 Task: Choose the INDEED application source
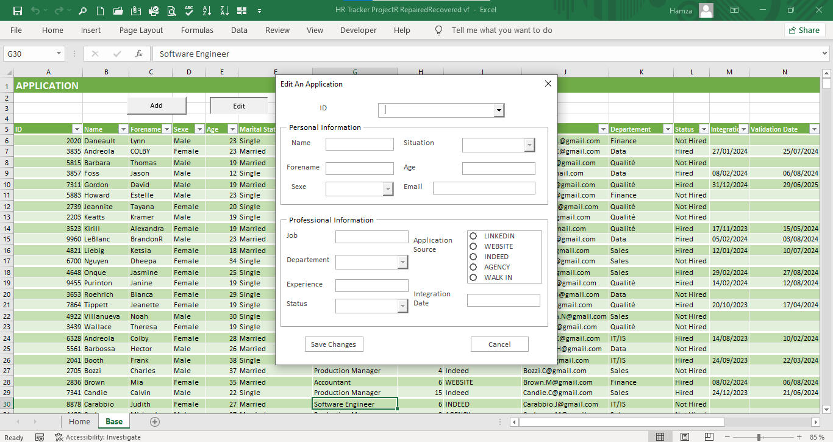(x=473, y=257)
